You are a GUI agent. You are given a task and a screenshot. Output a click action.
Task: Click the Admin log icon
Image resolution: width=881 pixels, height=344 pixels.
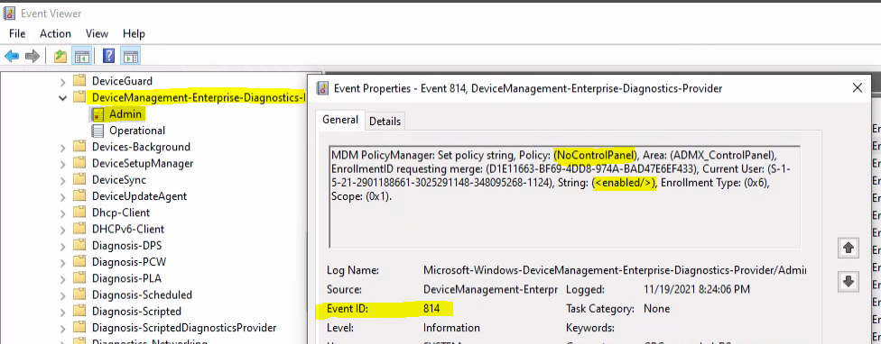tap(97, 114)
